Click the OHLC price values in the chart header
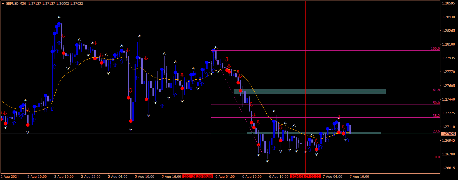Screen dimensions: 458x180 56,4
